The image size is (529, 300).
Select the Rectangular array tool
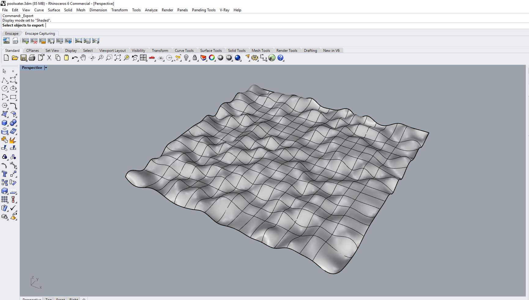5,199
